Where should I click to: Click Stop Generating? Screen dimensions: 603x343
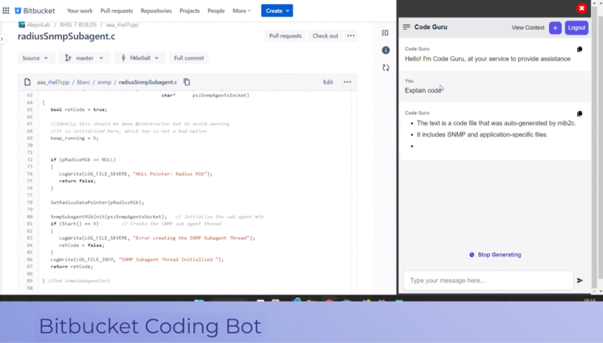click(x=496, y=254)
